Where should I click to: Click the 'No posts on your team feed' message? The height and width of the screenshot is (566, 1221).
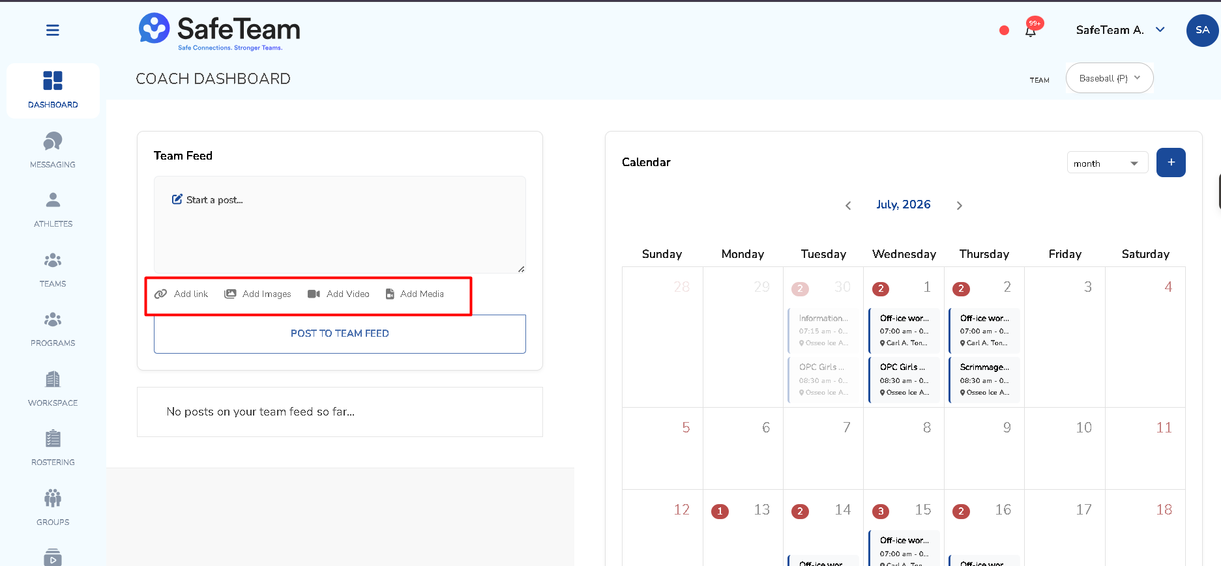tap(261, 412)
